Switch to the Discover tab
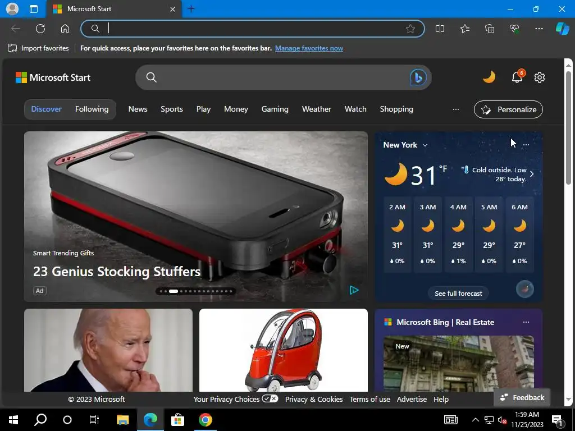 click(46, 109)
